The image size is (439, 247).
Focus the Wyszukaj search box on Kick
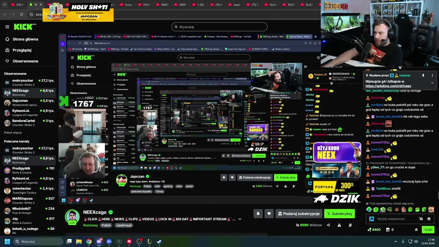(219, 27)
